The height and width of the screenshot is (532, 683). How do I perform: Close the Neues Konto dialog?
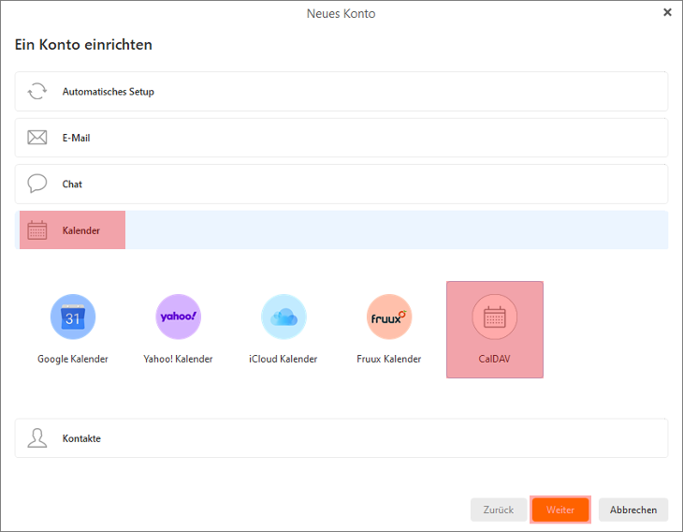(667, 12)
